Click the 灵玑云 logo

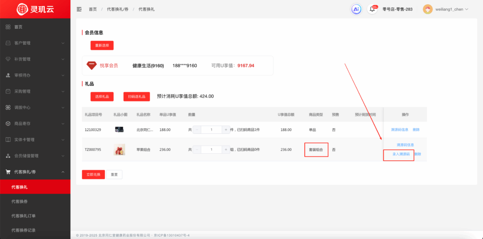click(x=35, y=8)
